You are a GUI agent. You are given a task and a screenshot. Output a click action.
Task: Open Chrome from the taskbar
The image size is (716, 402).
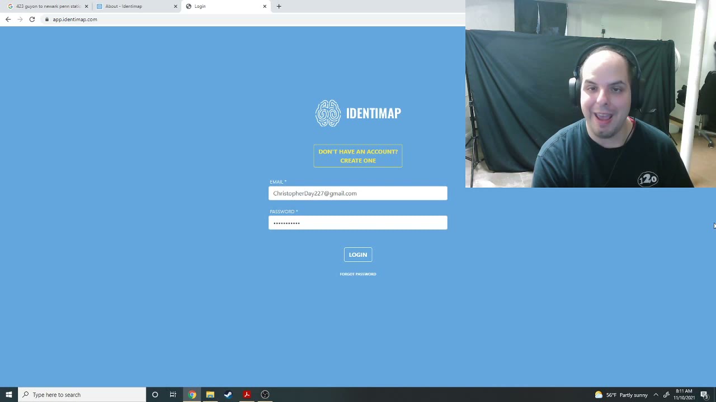(x=192, y=395)
